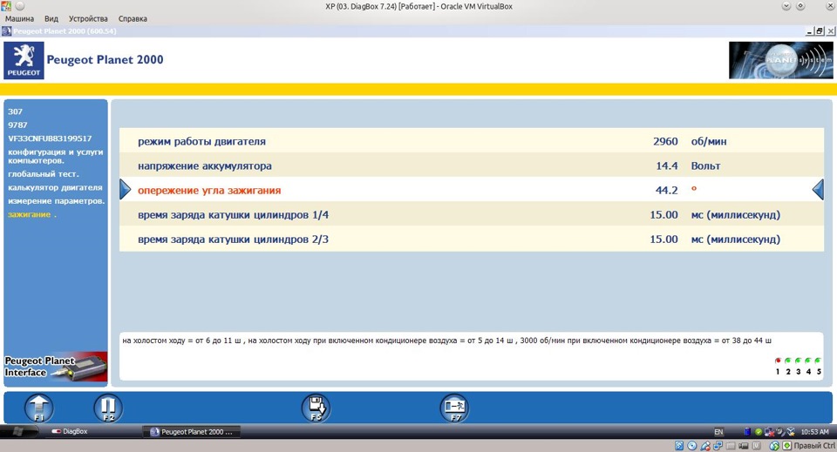Click the 44.2 degree value

666,190
